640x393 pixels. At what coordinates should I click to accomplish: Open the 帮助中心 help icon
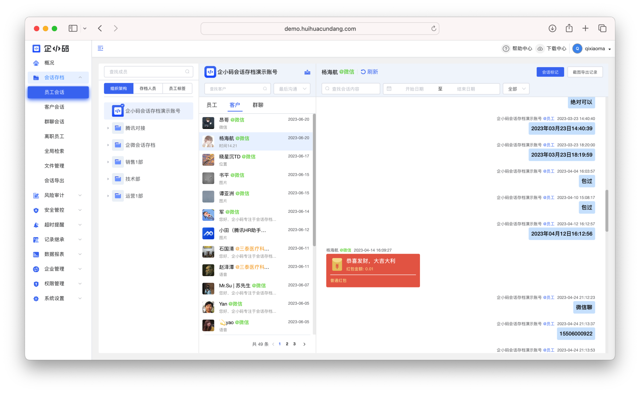pos(506,49)
